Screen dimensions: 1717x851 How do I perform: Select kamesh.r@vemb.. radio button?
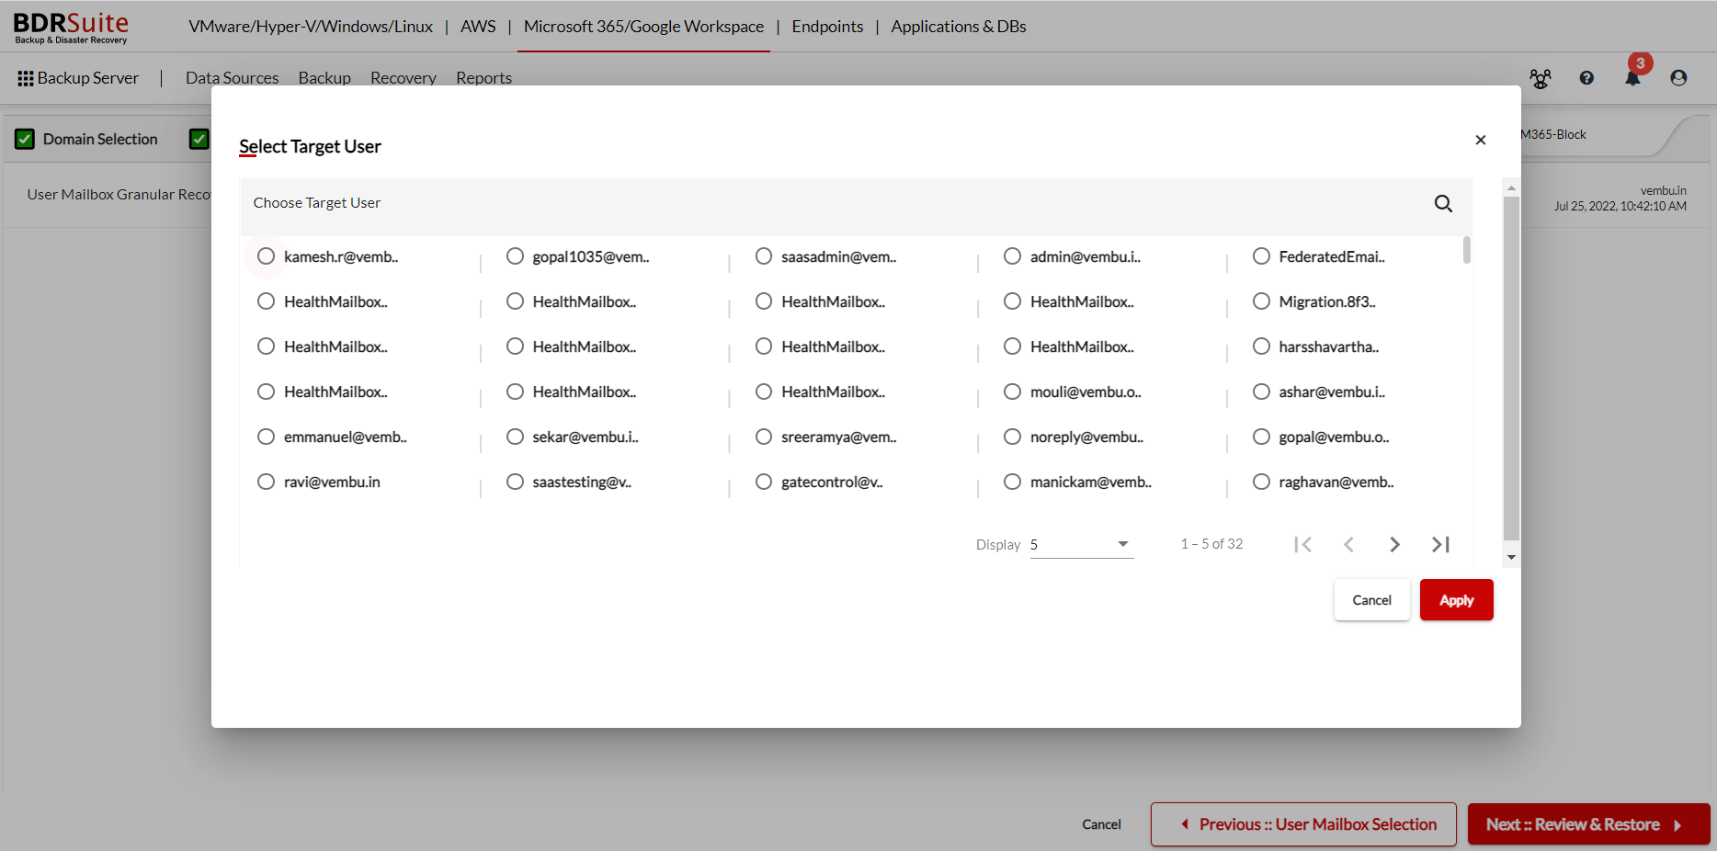coord(266,256)
